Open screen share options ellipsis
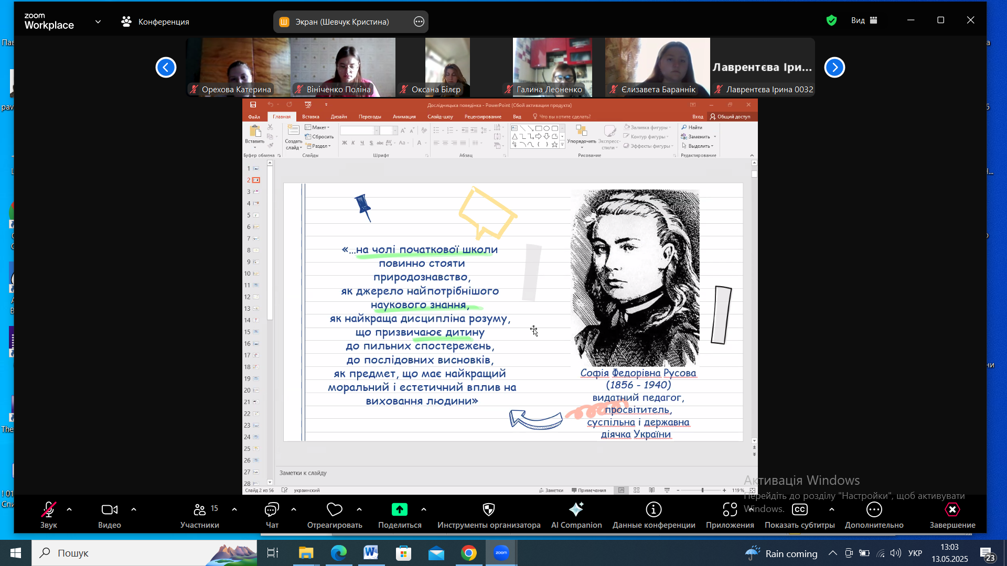The width and height of the screenshot is (1007, 566). (x=419, y=21)
